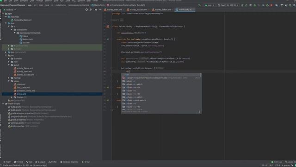Open proguard-rules.pro file
Viewport: 296px width, 167px height.
(40, 116)
